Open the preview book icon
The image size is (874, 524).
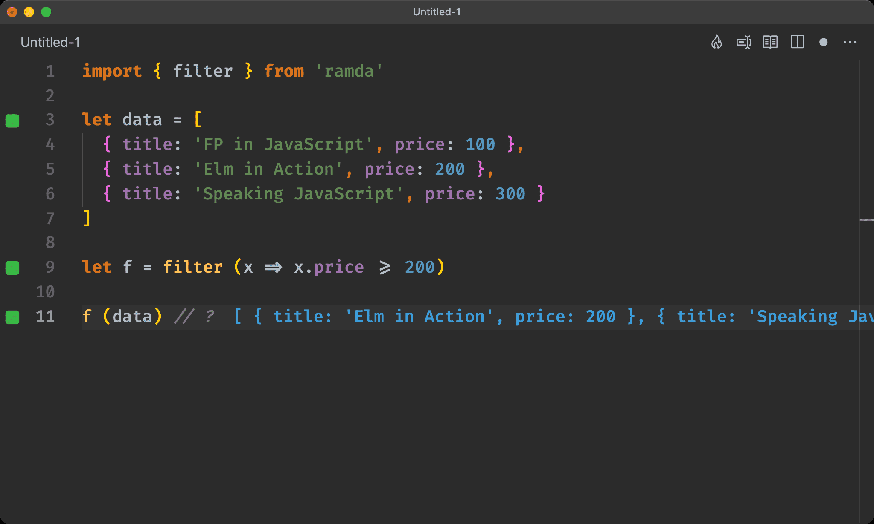[770, 42]
